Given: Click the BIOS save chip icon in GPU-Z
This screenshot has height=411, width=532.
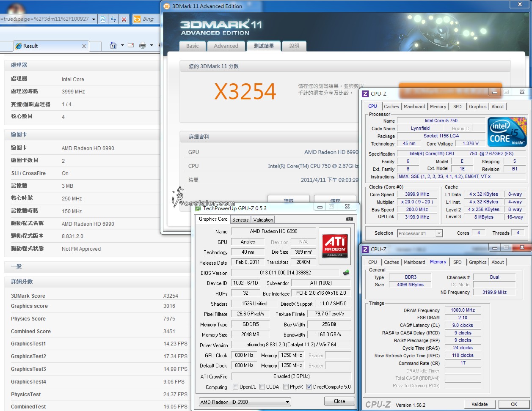Looking at the screenshot, I should click(x=346, y=273).
